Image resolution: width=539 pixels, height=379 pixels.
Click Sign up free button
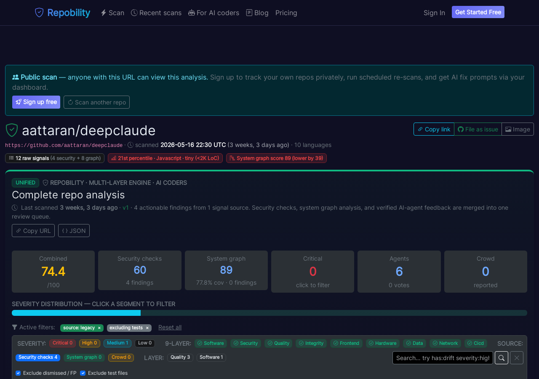click(x=36, y=102)
